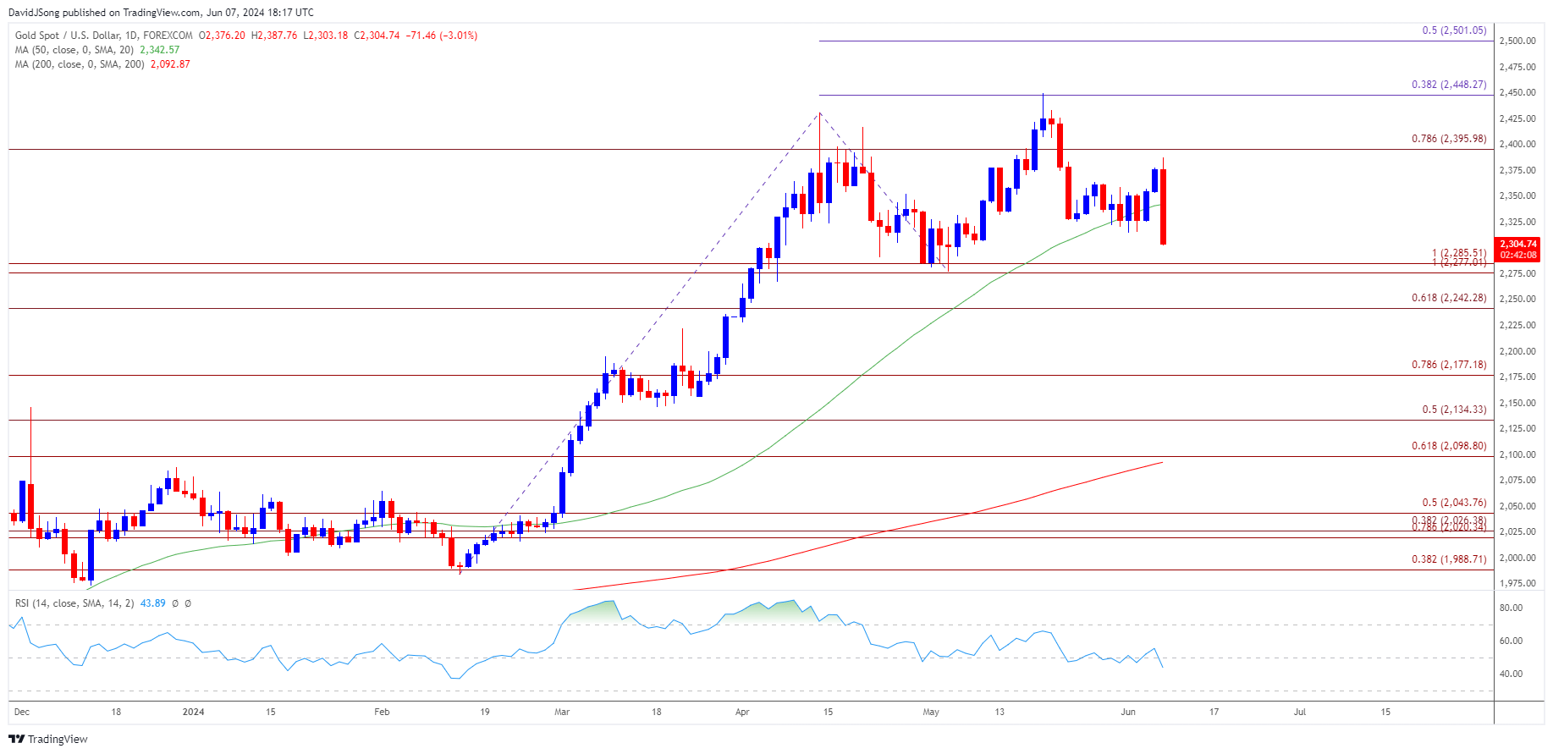Click the RSI 40.00 axis tick
The image size is (1553, 754).
(x=1511, y=674)
